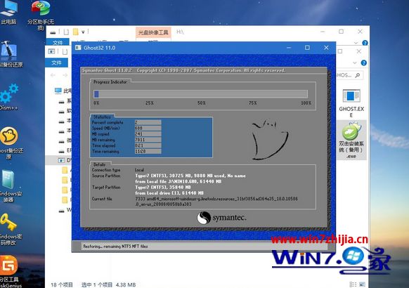This screenshot has height=288, width=409.
Task: Maximize the Ghost32 11.0 window
Action: (x=307, y=48)
